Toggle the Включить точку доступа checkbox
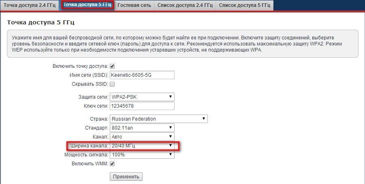This screenshot has height=184, width=365. point(113,66)
